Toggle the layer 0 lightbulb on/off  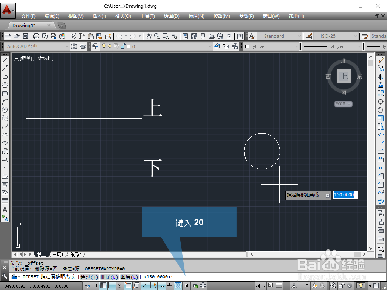coord(104,46)
